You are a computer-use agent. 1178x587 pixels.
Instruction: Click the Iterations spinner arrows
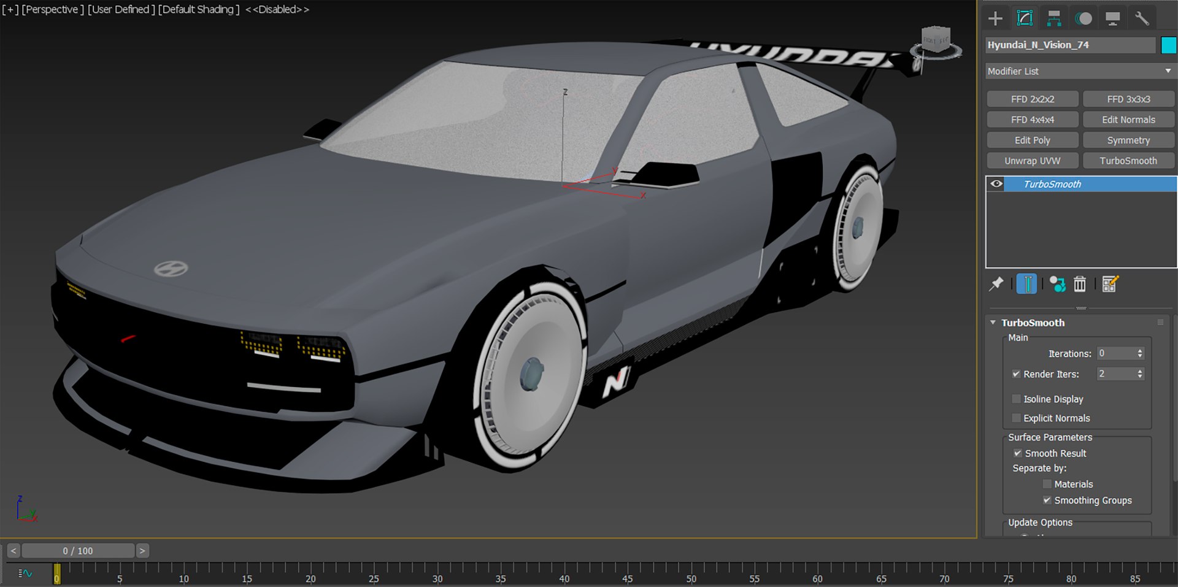[x=1140, y=353]
